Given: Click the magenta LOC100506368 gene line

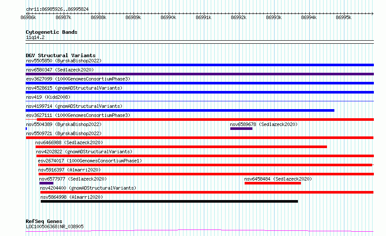Looking at the screenshot, I should pyautogui.click(x=200, y=231).
